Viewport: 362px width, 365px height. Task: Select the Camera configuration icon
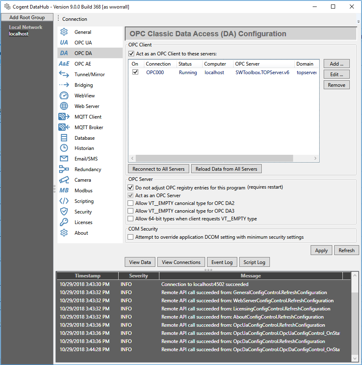[64, 180]
